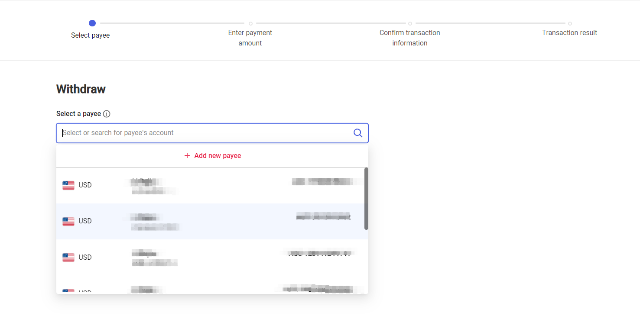The width and height of the screenshot is (640, 316).
Task: Pick the highlighted payee's blurred account number
Action: pos(323,216)
